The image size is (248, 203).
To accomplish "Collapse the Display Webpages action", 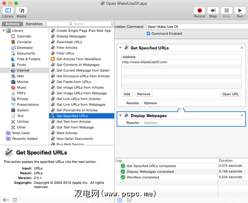I will (x=120, y=115).
